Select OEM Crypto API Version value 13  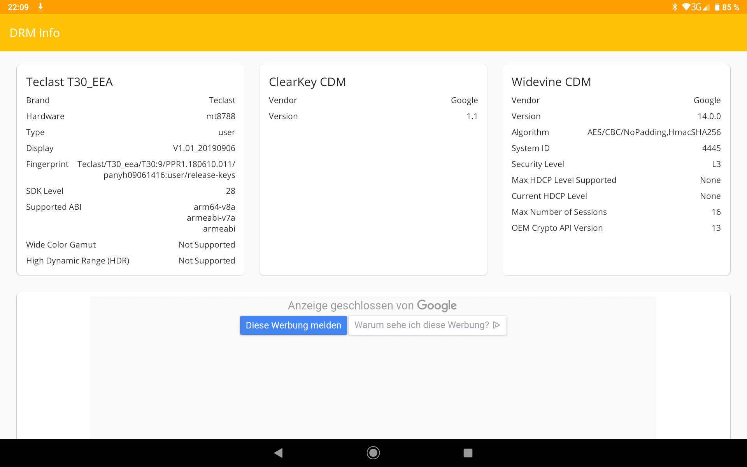point(716,228)
